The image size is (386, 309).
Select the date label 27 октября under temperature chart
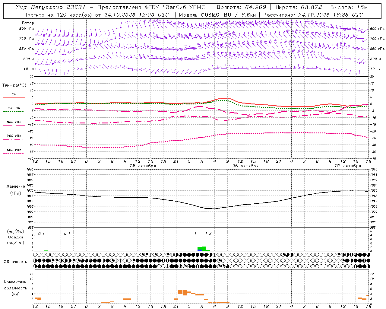[x=348, y=166]
